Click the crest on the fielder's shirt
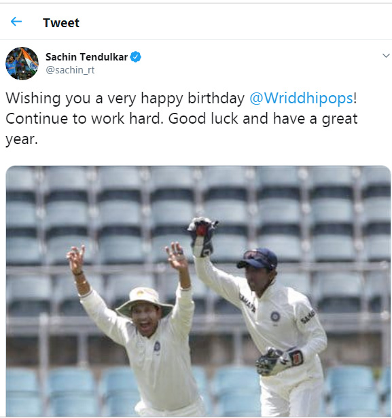 coord(157,346)
